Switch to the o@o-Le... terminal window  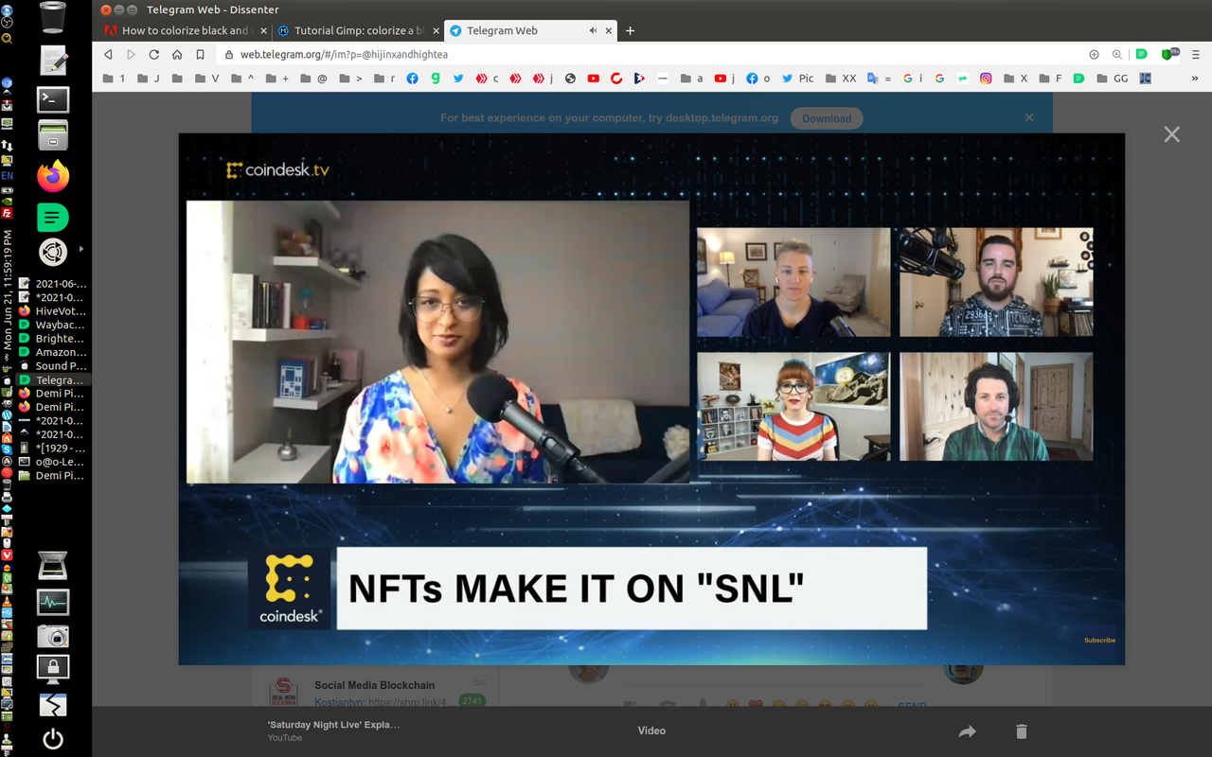[x=53, y=462]
